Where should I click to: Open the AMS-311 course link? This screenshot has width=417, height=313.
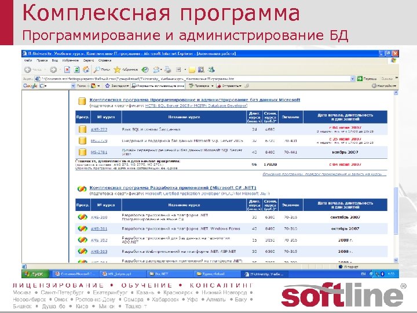click(x=99, y=228)
